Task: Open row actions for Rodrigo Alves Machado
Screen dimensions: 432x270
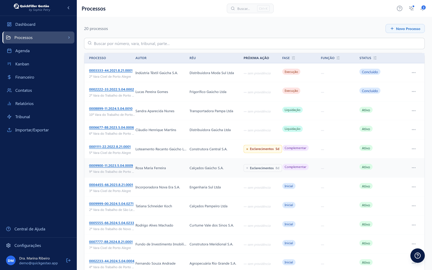Action: click(414, 225)
